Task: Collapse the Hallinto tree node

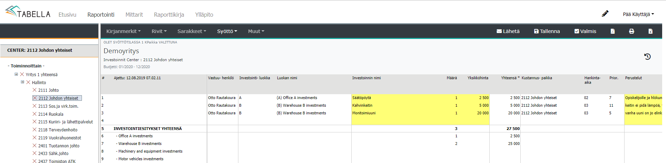Action: click(22, 82)
